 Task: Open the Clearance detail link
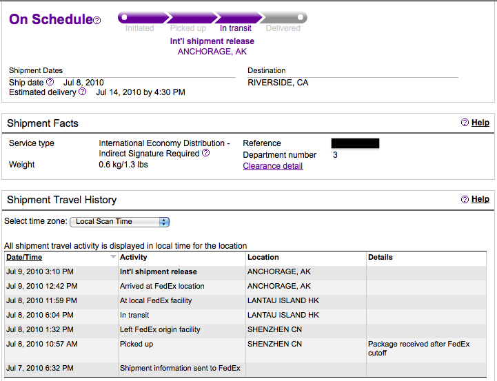click(272, 166)
